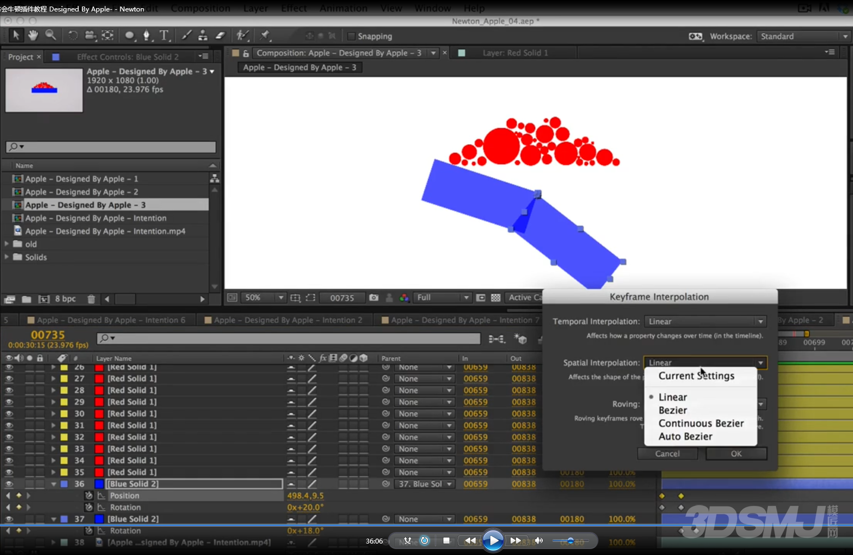Viewport: 853px width, 555px height.
Task: Click the video player stop button
Action: pyautogui.click(x=446, y=541)
